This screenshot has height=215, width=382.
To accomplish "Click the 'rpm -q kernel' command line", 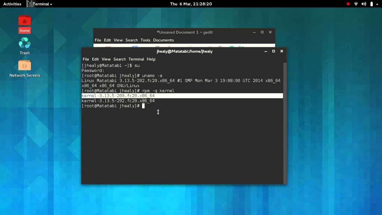I will (x=128, y=91).
